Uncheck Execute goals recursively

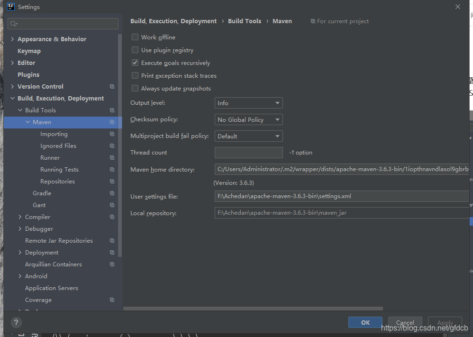click(x=135, y=63)
